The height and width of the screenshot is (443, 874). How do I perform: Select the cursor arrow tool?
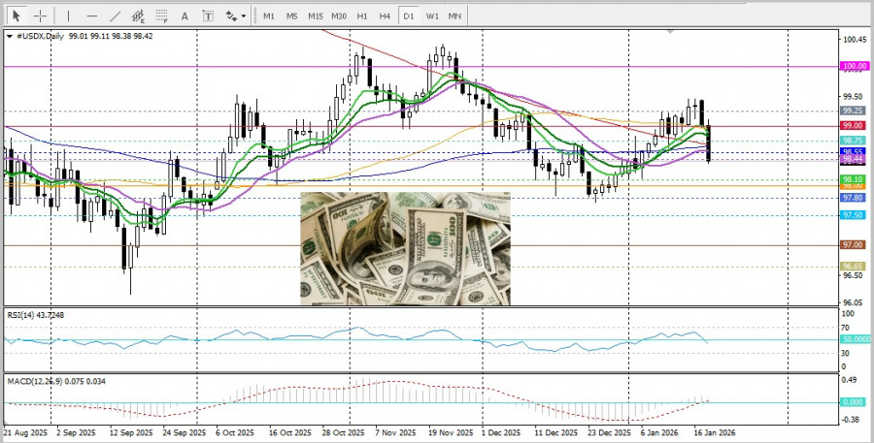pos(16,16)
